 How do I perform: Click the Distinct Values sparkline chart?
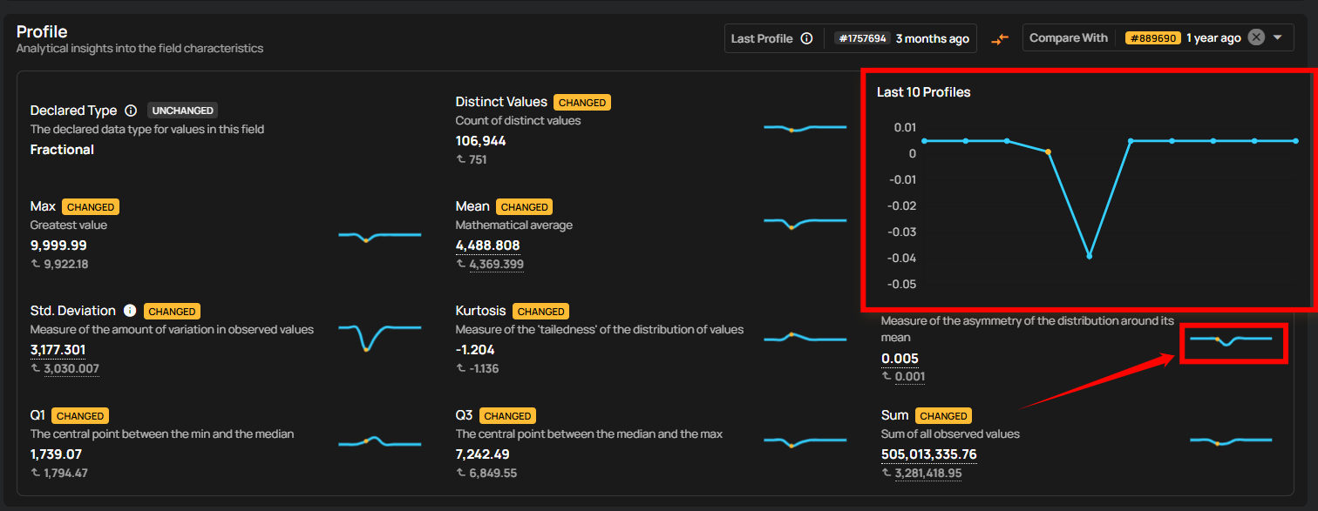tap(805, 128)
